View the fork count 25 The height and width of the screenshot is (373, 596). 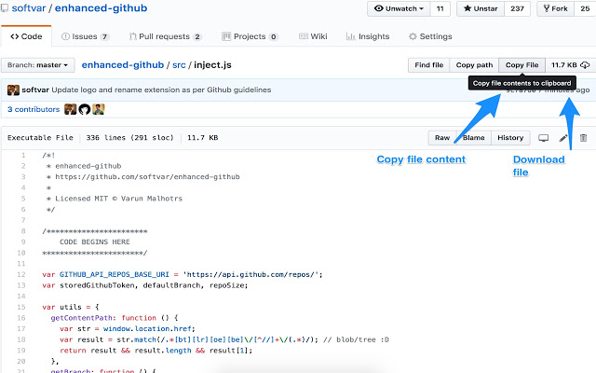585,8
